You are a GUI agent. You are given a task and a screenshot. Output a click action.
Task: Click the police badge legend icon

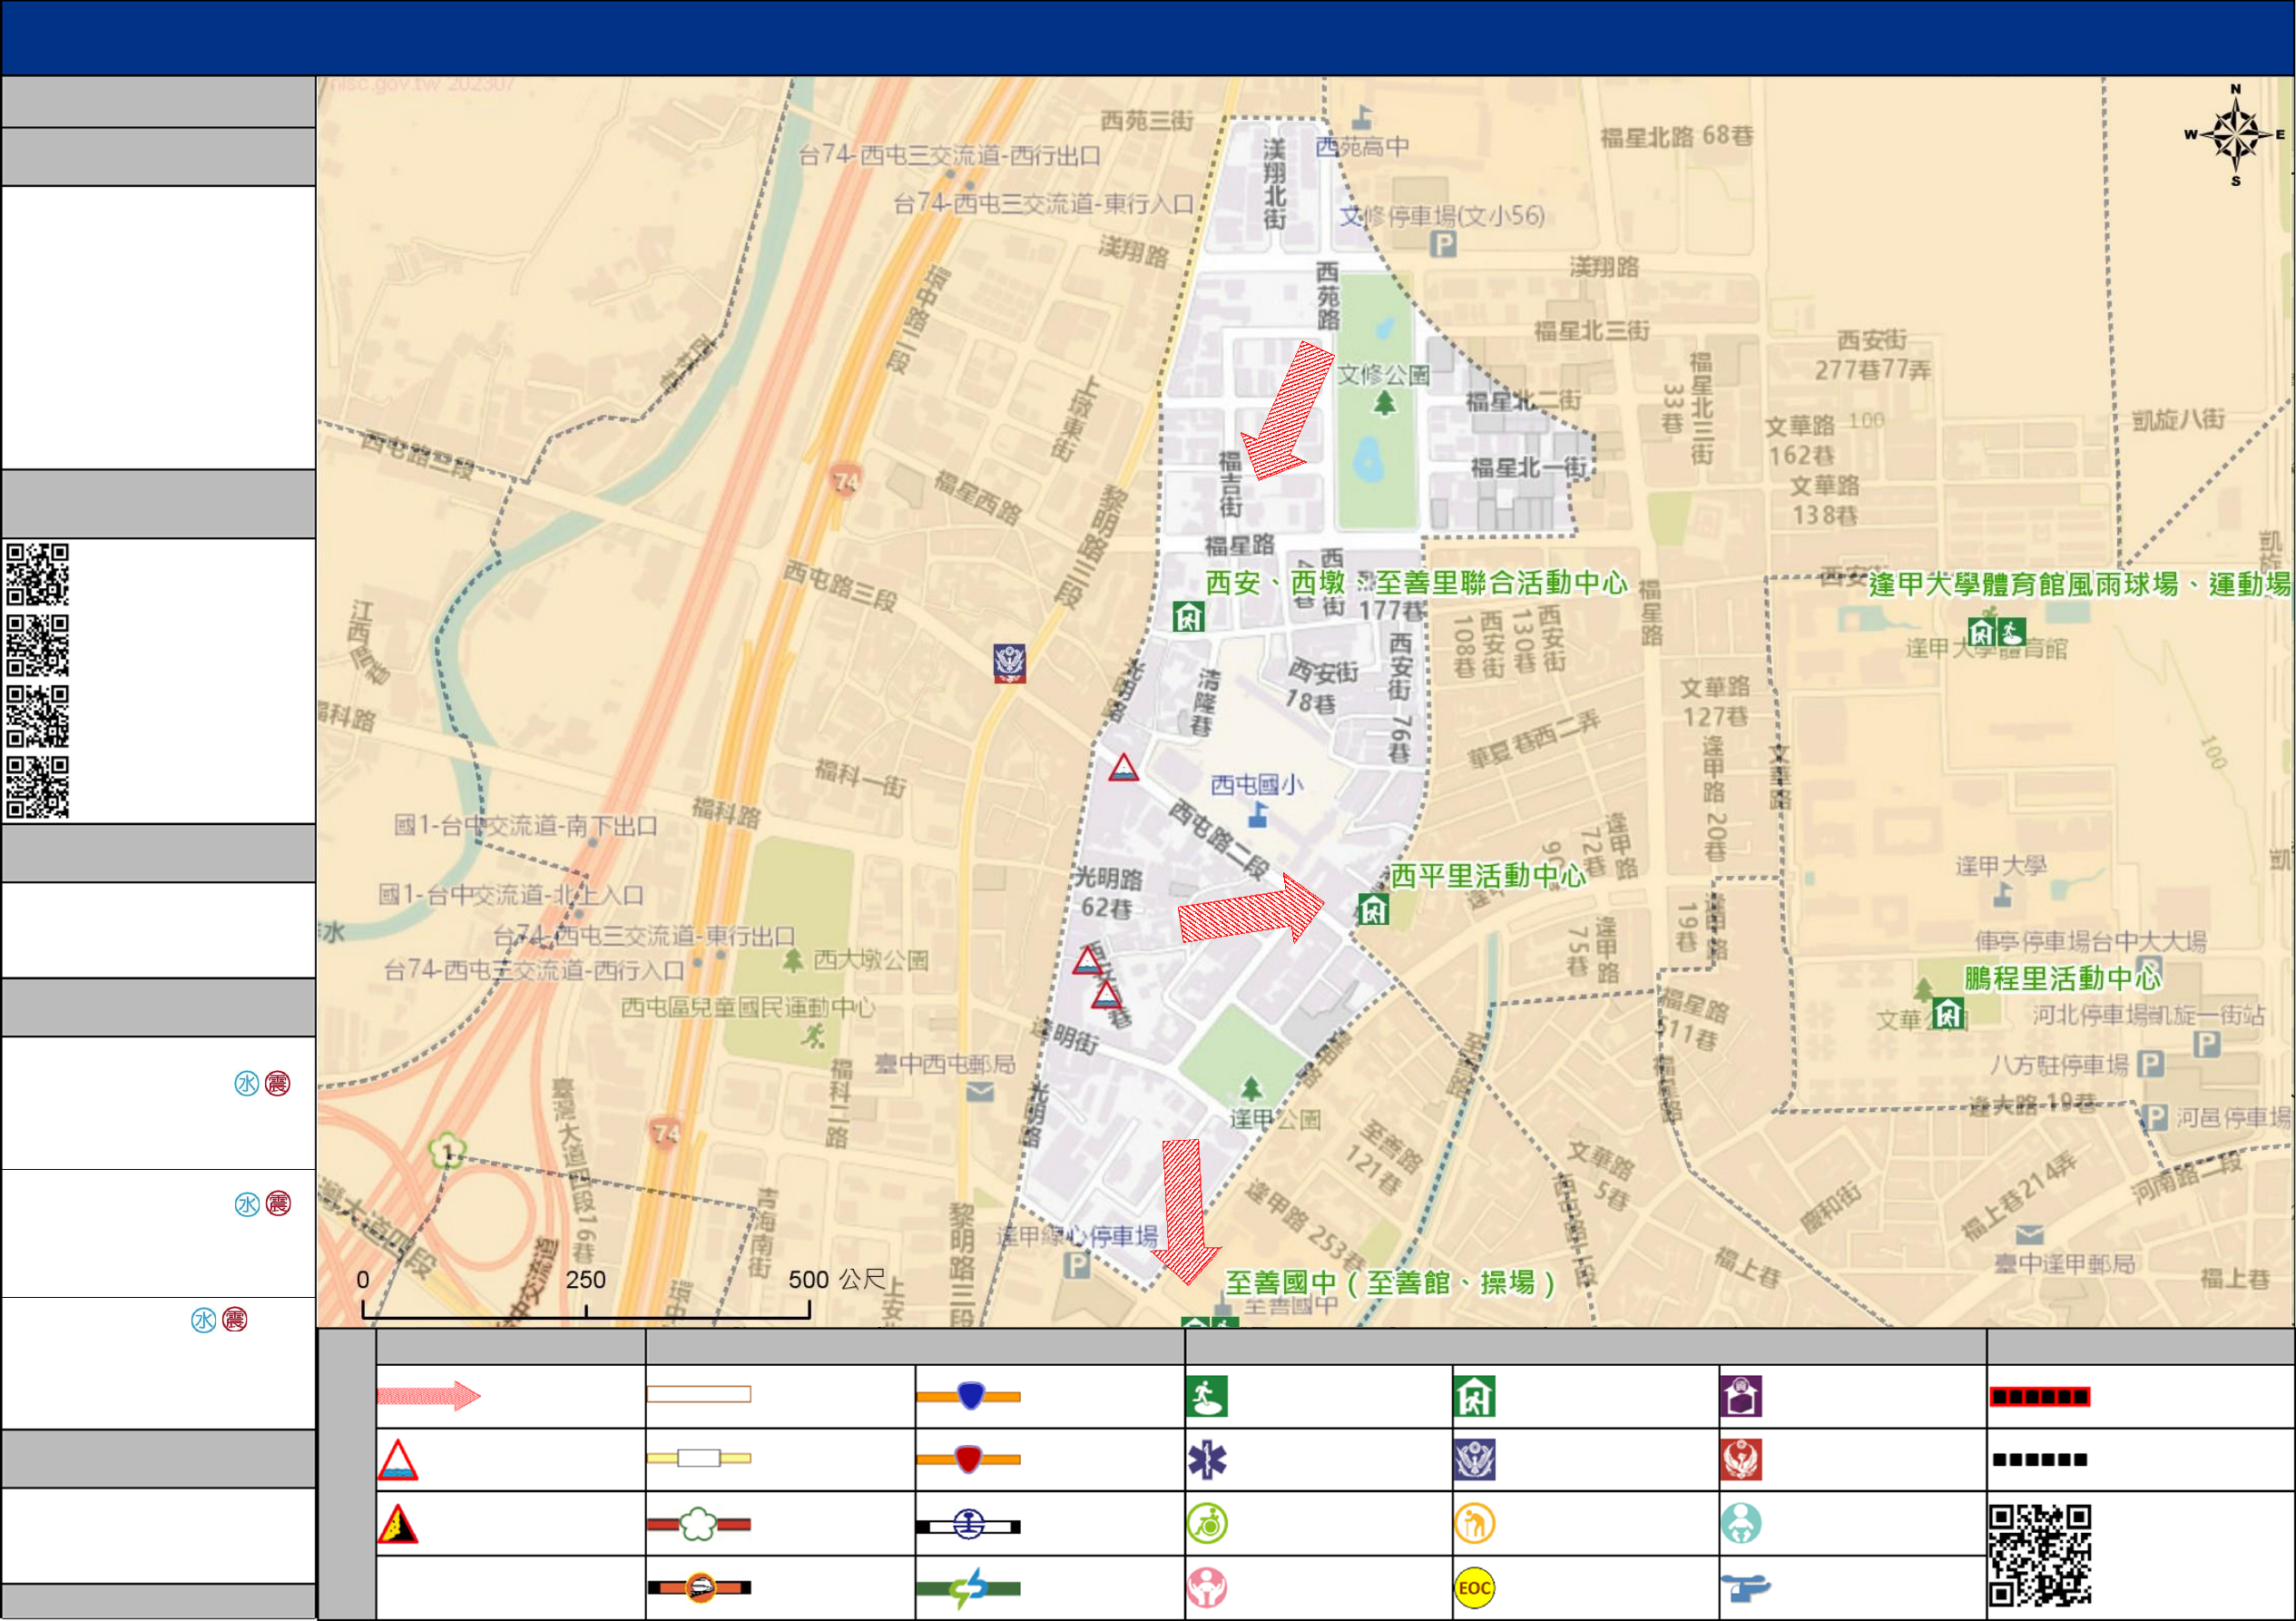click(1475, 1460)
